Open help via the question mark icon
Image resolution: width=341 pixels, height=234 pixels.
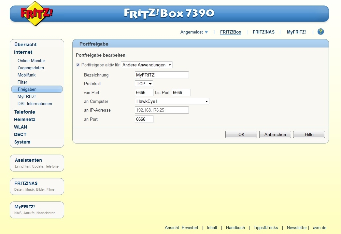320,32
